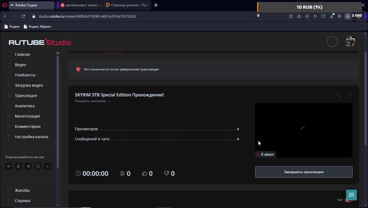368x208 pixels.
Task: Open the Odnoklassniki social icon
Action: (x=18, y=166)
